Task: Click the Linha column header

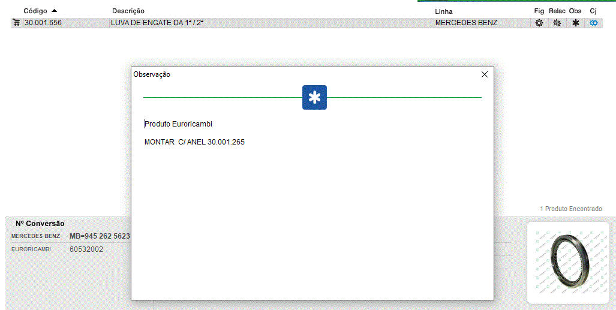Action: (x=444, y=11)
